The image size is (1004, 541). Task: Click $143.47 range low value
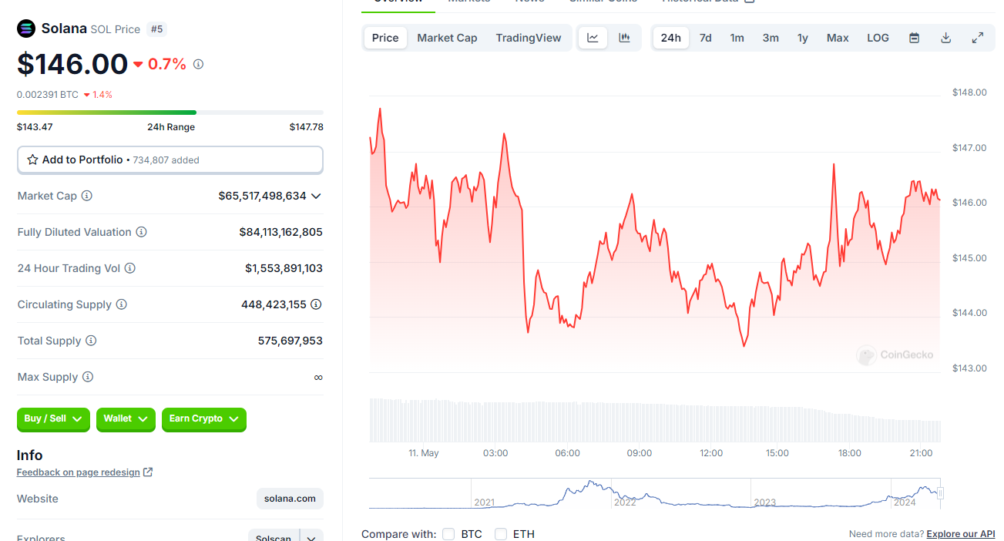pos(35,127)
